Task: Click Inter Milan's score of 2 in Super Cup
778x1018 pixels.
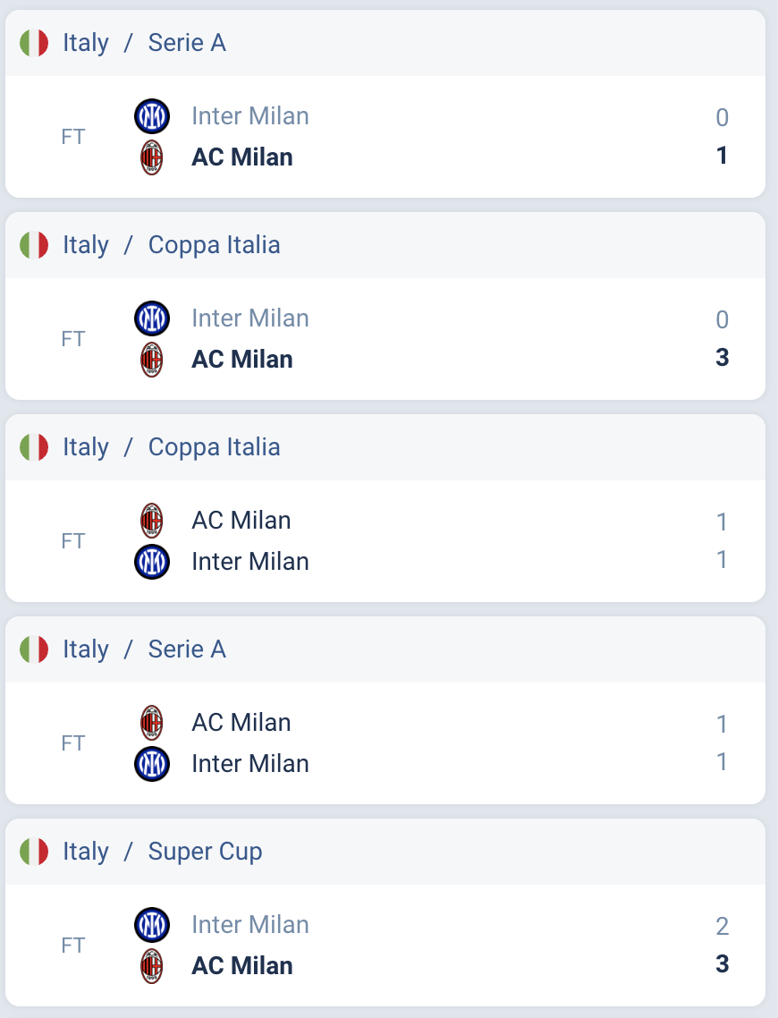Action: pyautogui.click(x=723, y=926)
